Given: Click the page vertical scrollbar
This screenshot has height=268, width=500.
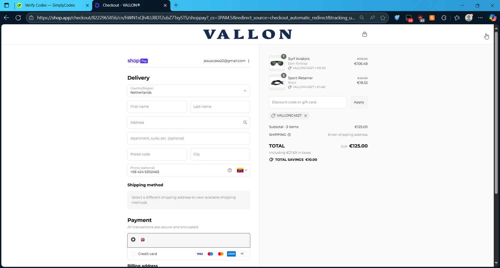Looking at the screenshot, I should click(496, 113).
